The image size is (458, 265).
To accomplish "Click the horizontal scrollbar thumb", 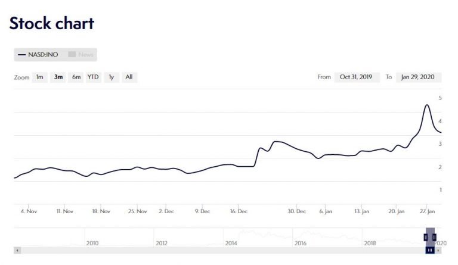I will point(429,250).
